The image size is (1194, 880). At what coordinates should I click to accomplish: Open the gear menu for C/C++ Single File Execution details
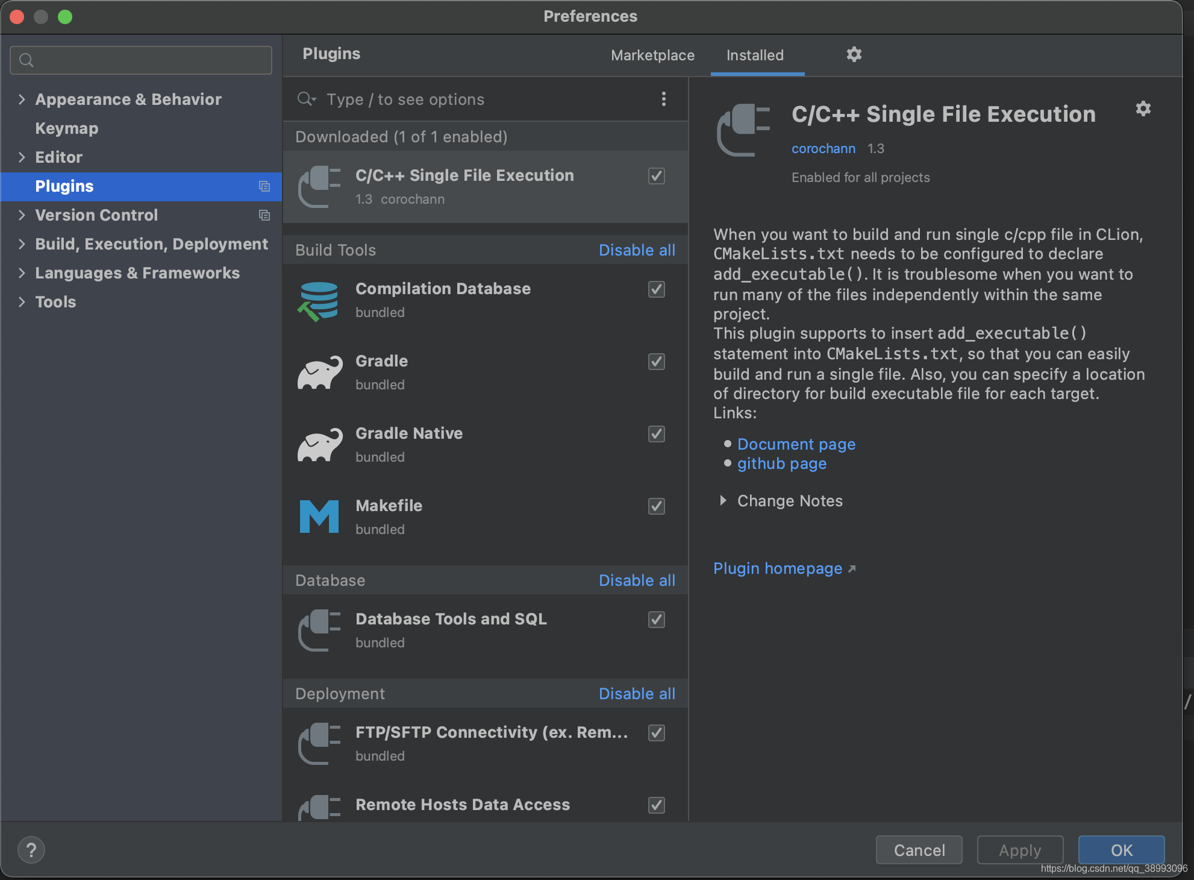pyautogui.click(x=1143, y=108)
